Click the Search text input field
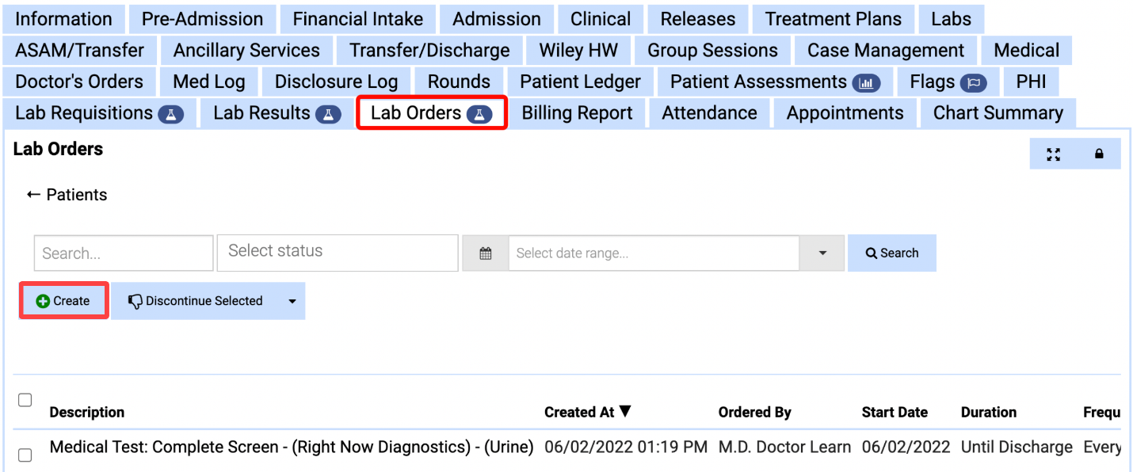Image resolution: width=1133 pixels, height=472 pixels. [124, 253]
